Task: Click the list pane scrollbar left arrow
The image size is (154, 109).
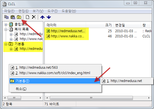Action: click(47, 98)
